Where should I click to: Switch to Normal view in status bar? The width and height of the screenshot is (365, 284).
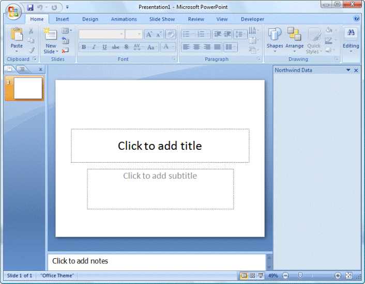pos(244,276)
